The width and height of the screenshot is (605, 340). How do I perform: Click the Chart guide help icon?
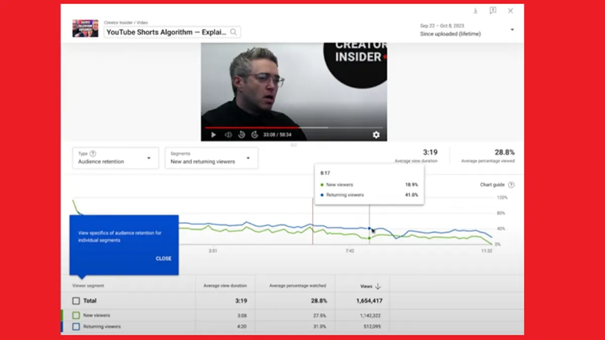(511, 185)
